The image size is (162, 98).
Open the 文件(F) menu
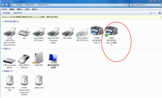[x=4, y=9]
